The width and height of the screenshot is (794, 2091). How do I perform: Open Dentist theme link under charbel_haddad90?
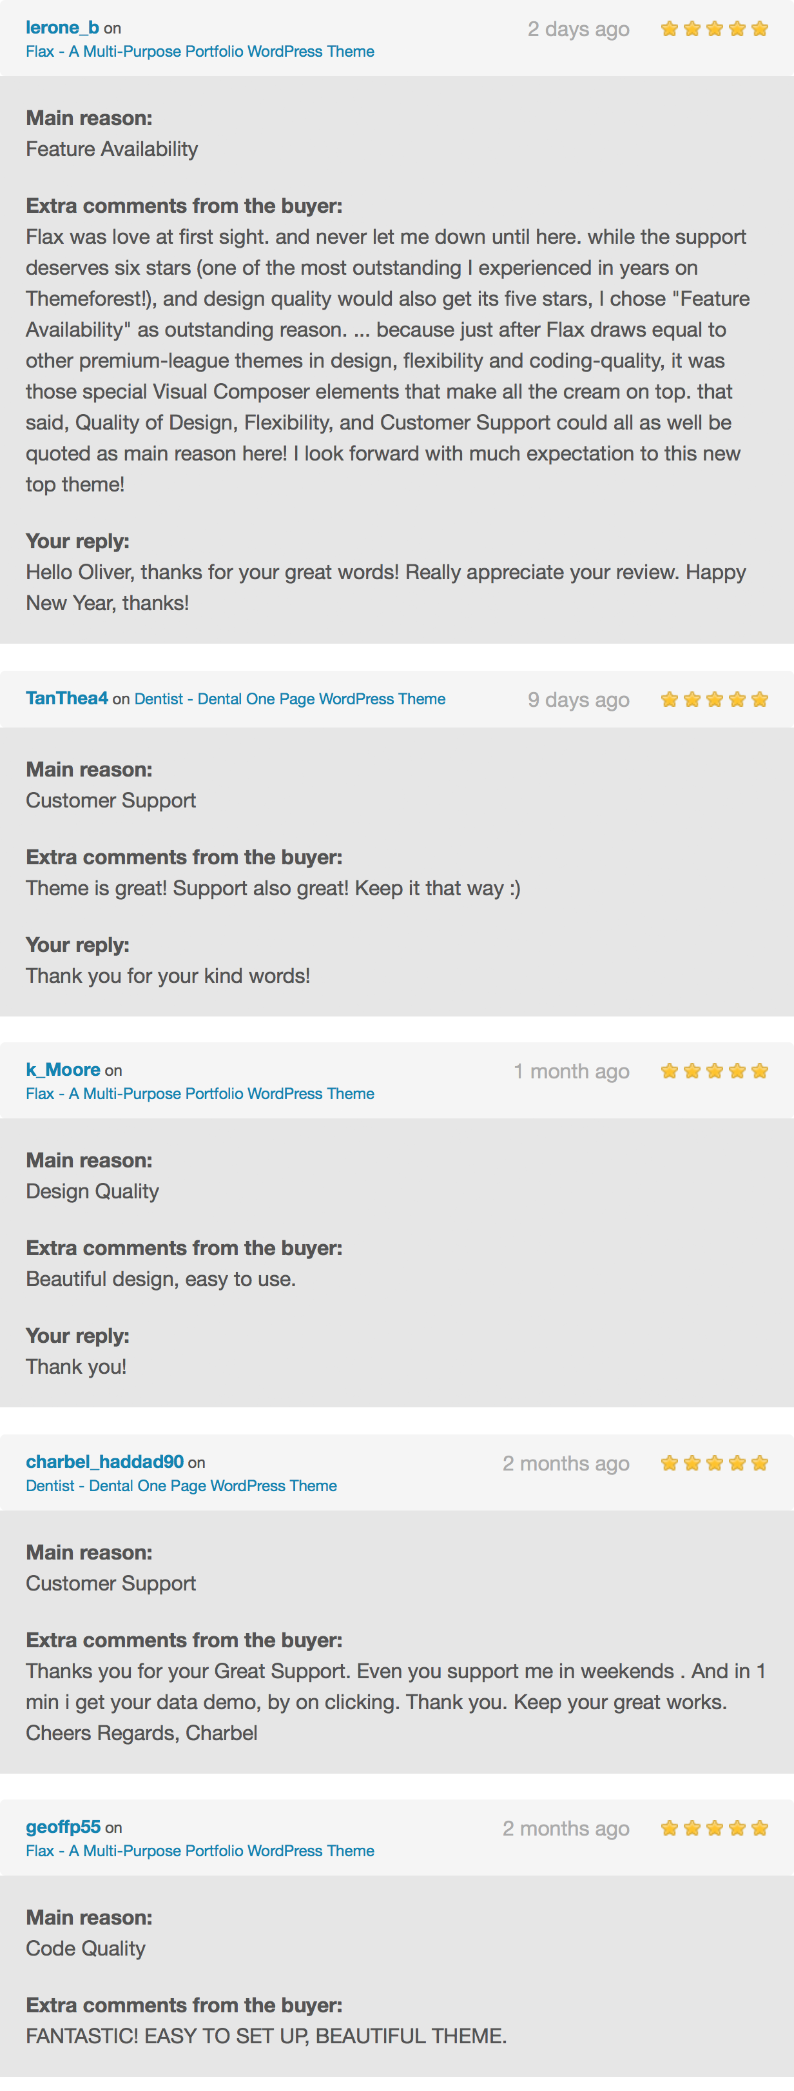tap(181, 1485)
